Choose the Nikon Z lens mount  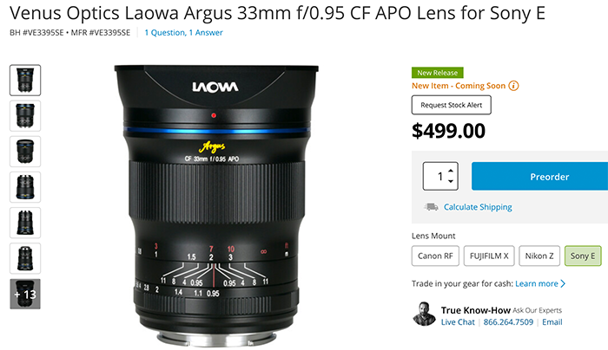pyautogui.click(x=539, y=256)
